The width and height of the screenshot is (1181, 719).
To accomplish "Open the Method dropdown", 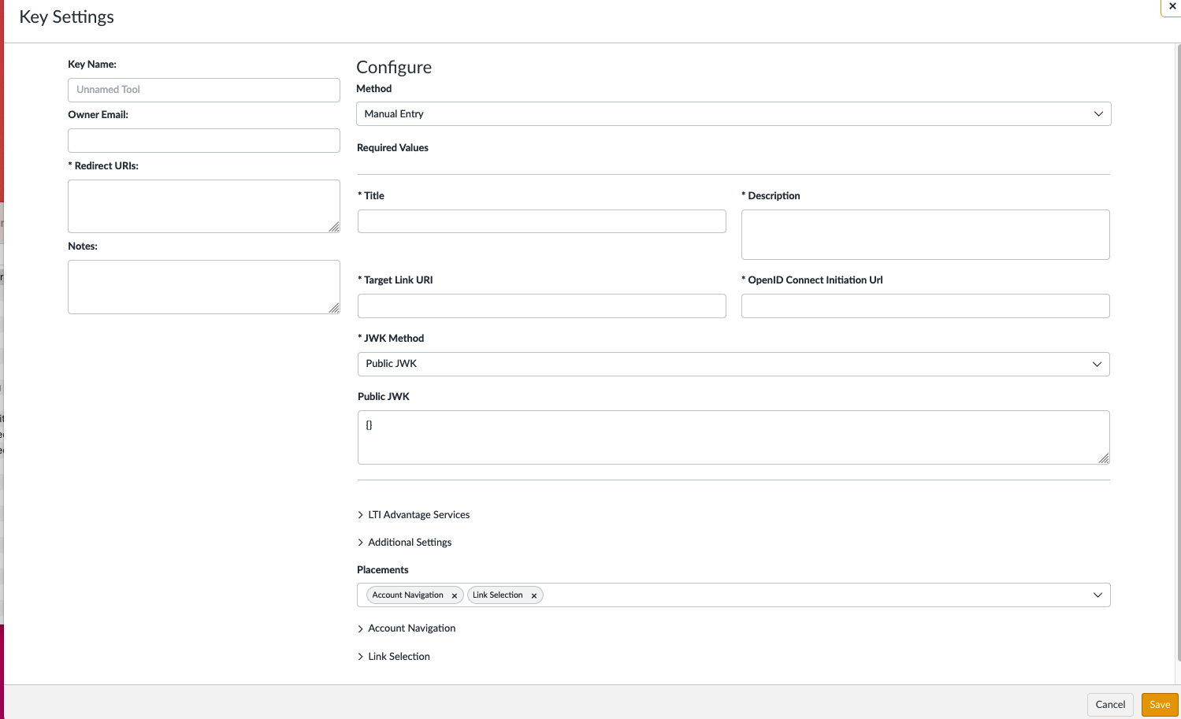I will point(1098,113).
